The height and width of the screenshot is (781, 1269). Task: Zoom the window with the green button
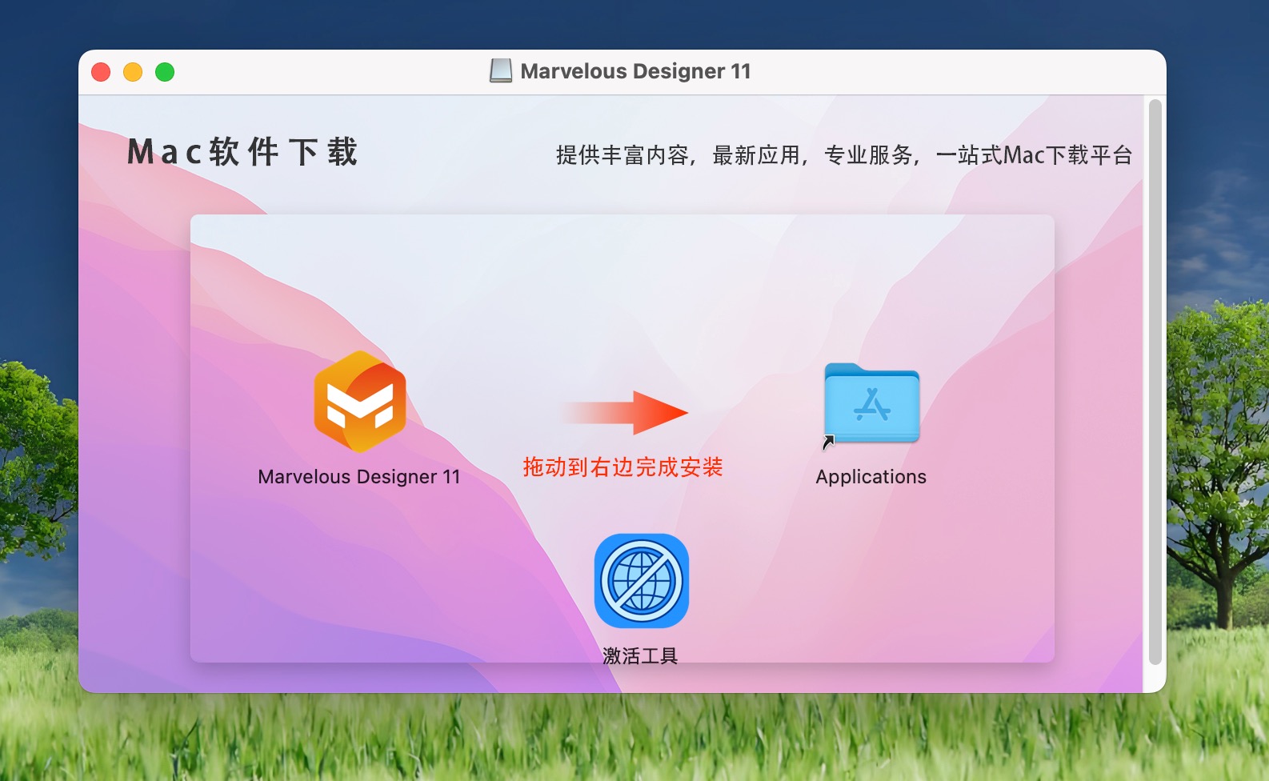[165, 72]
